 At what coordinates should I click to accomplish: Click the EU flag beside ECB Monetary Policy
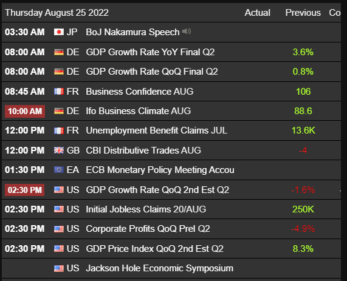pos(59,170)
